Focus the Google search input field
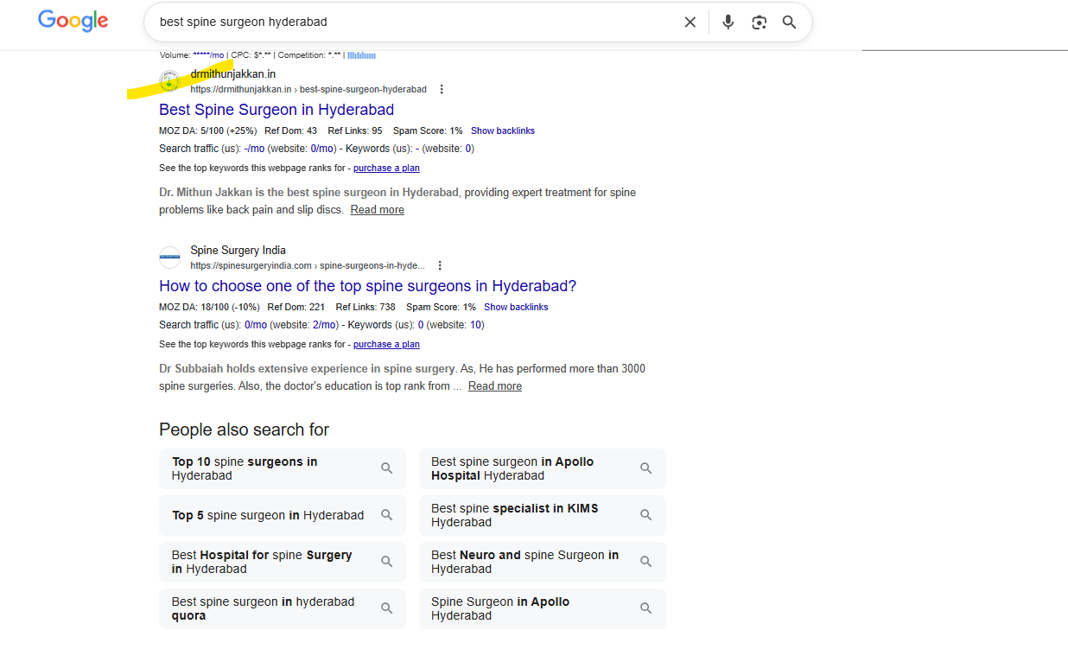This screenshot has height=662, width=1068. coord(415,22)
